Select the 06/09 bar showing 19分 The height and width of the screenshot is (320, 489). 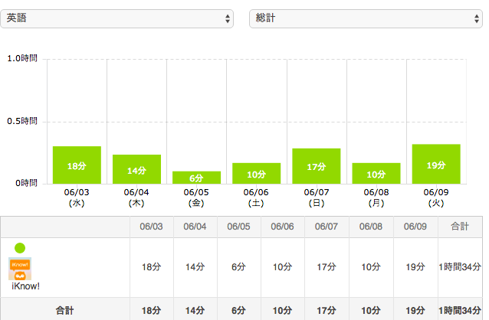pos(435,164)
